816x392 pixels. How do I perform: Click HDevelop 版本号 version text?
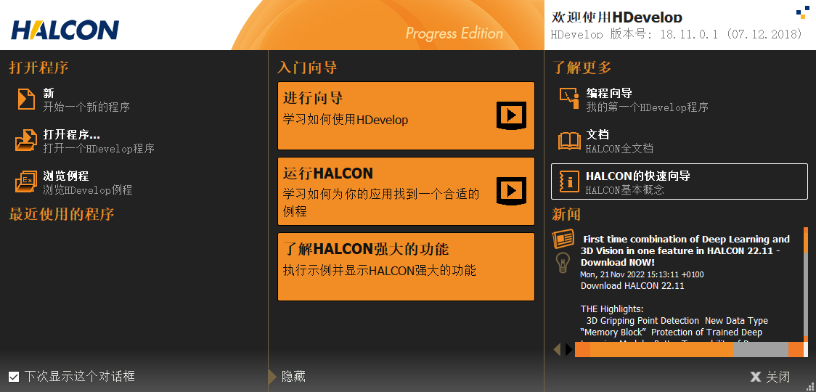(x=677, y=35)
